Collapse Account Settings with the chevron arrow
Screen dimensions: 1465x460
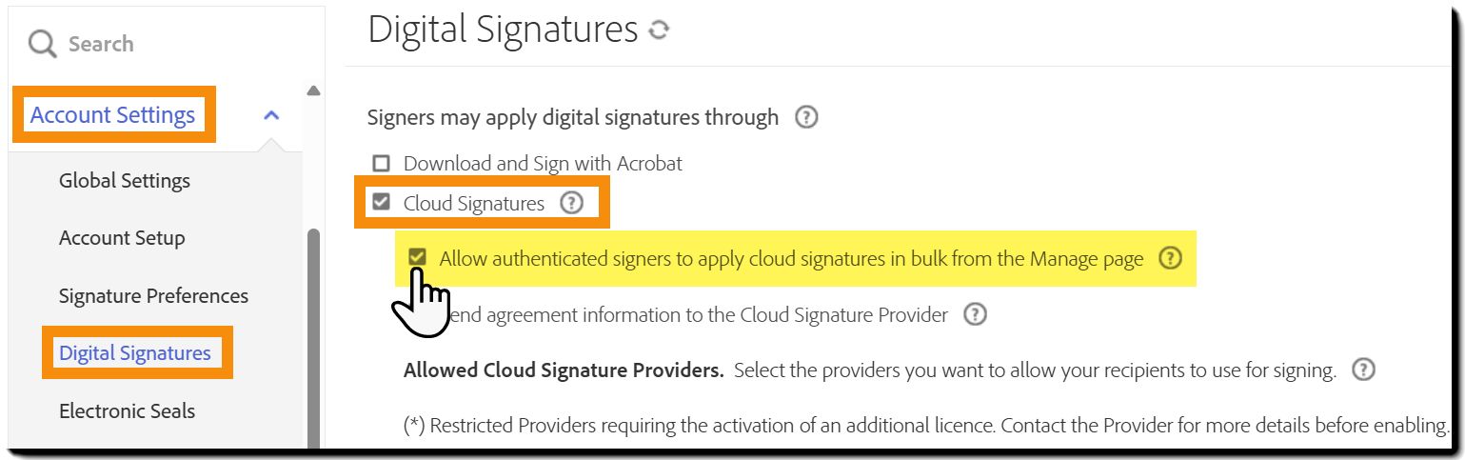271,115
